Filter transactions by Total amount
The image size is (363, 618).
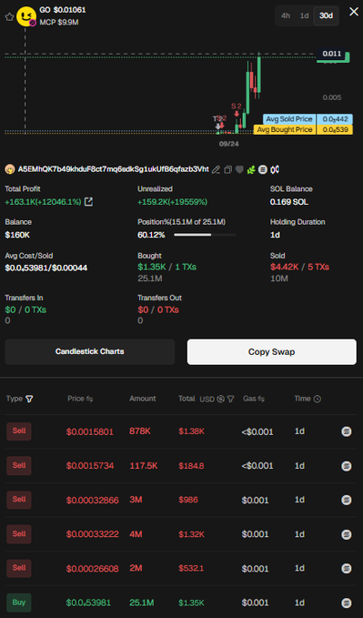[230, 400]
